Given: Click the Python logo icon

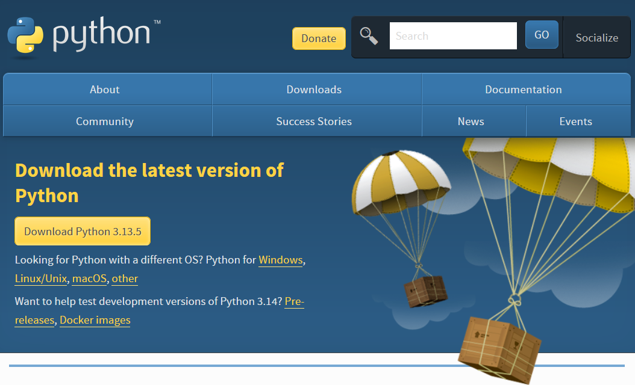Looking at the screenshot, I should pos(26,36).
